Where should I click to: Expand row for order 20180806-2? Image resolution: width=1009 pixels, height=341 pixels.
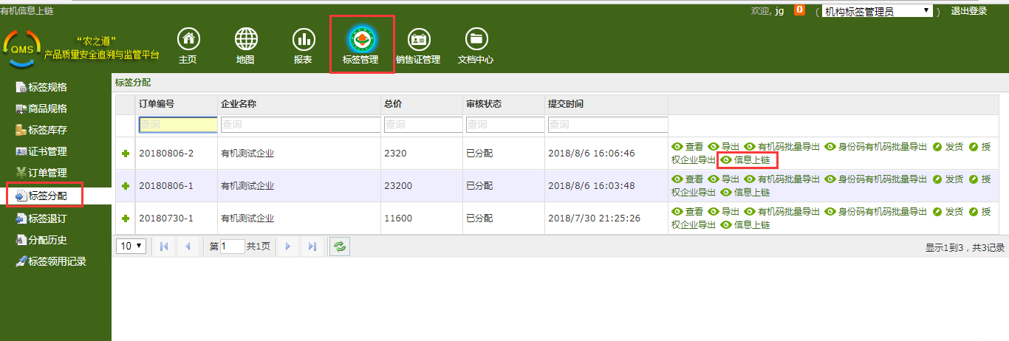tap(125, 154)
